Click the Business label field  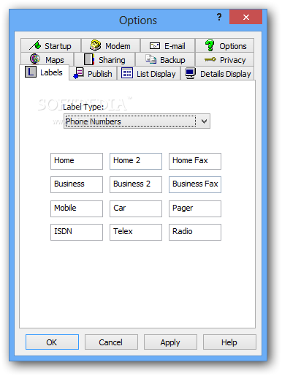pyautogui.click(x=77, y=184)
